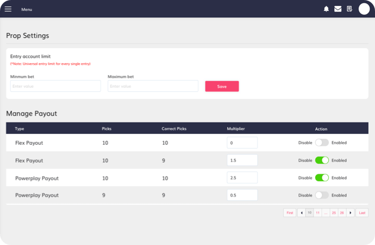Screen dimensions: 375x245
Task: Jump to the Last page
Action: click(x=362, y=213)
